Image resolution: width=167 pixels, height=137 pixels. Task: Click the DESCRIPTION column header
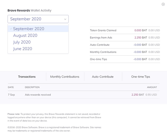tap(32, 87)
